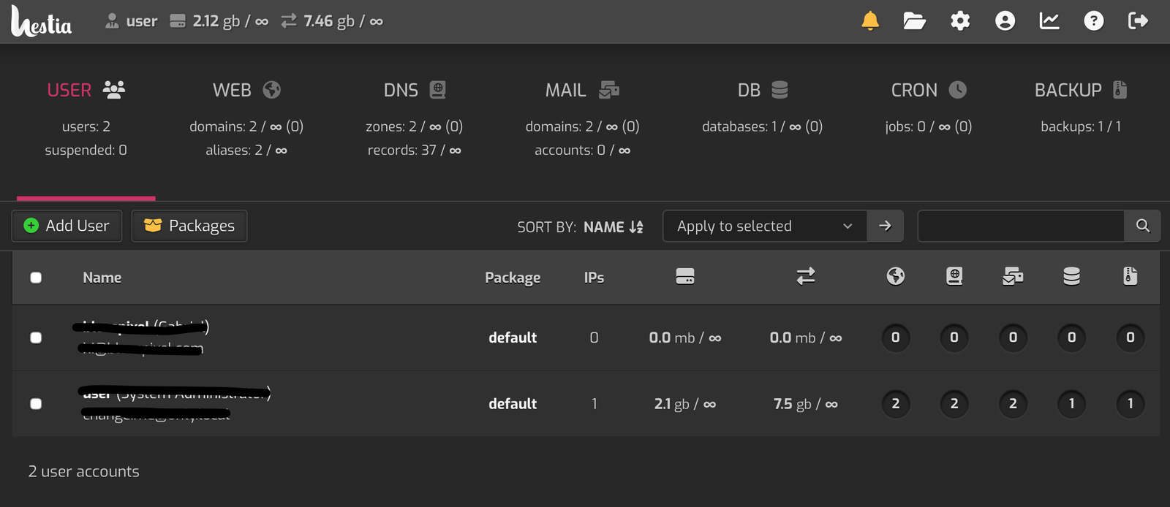Click the logout icon

click(1138, 21)
